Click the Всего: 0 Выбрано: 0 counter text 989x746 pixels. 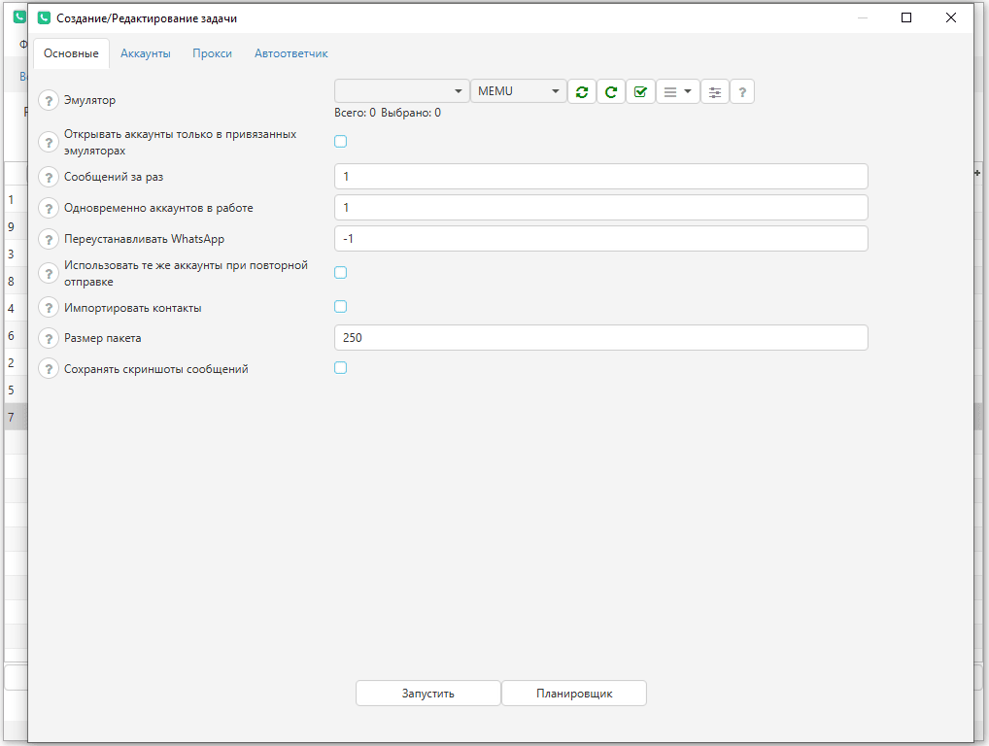click(388, 113)
